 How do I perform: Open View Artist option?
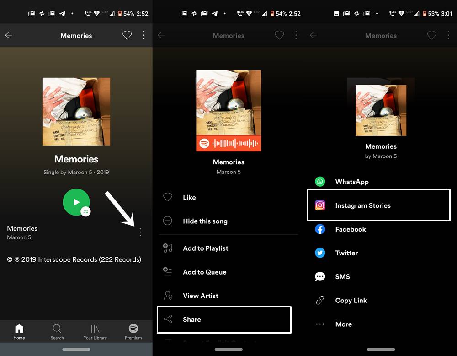coord(228,296)
